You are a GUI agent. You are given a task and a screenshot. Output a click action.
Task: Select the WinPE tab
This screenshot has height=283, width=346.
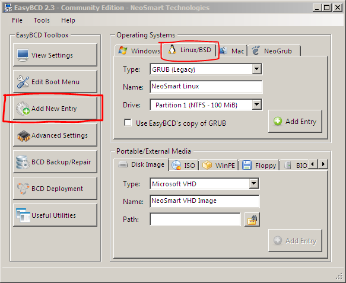[x=218, y=165]
